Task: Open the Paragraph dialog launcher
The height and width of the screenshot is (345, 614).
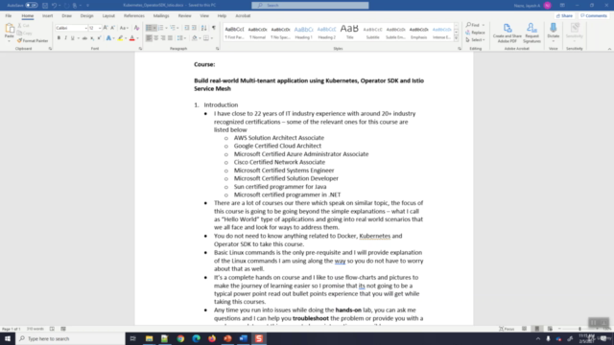Action: [218, 49]
